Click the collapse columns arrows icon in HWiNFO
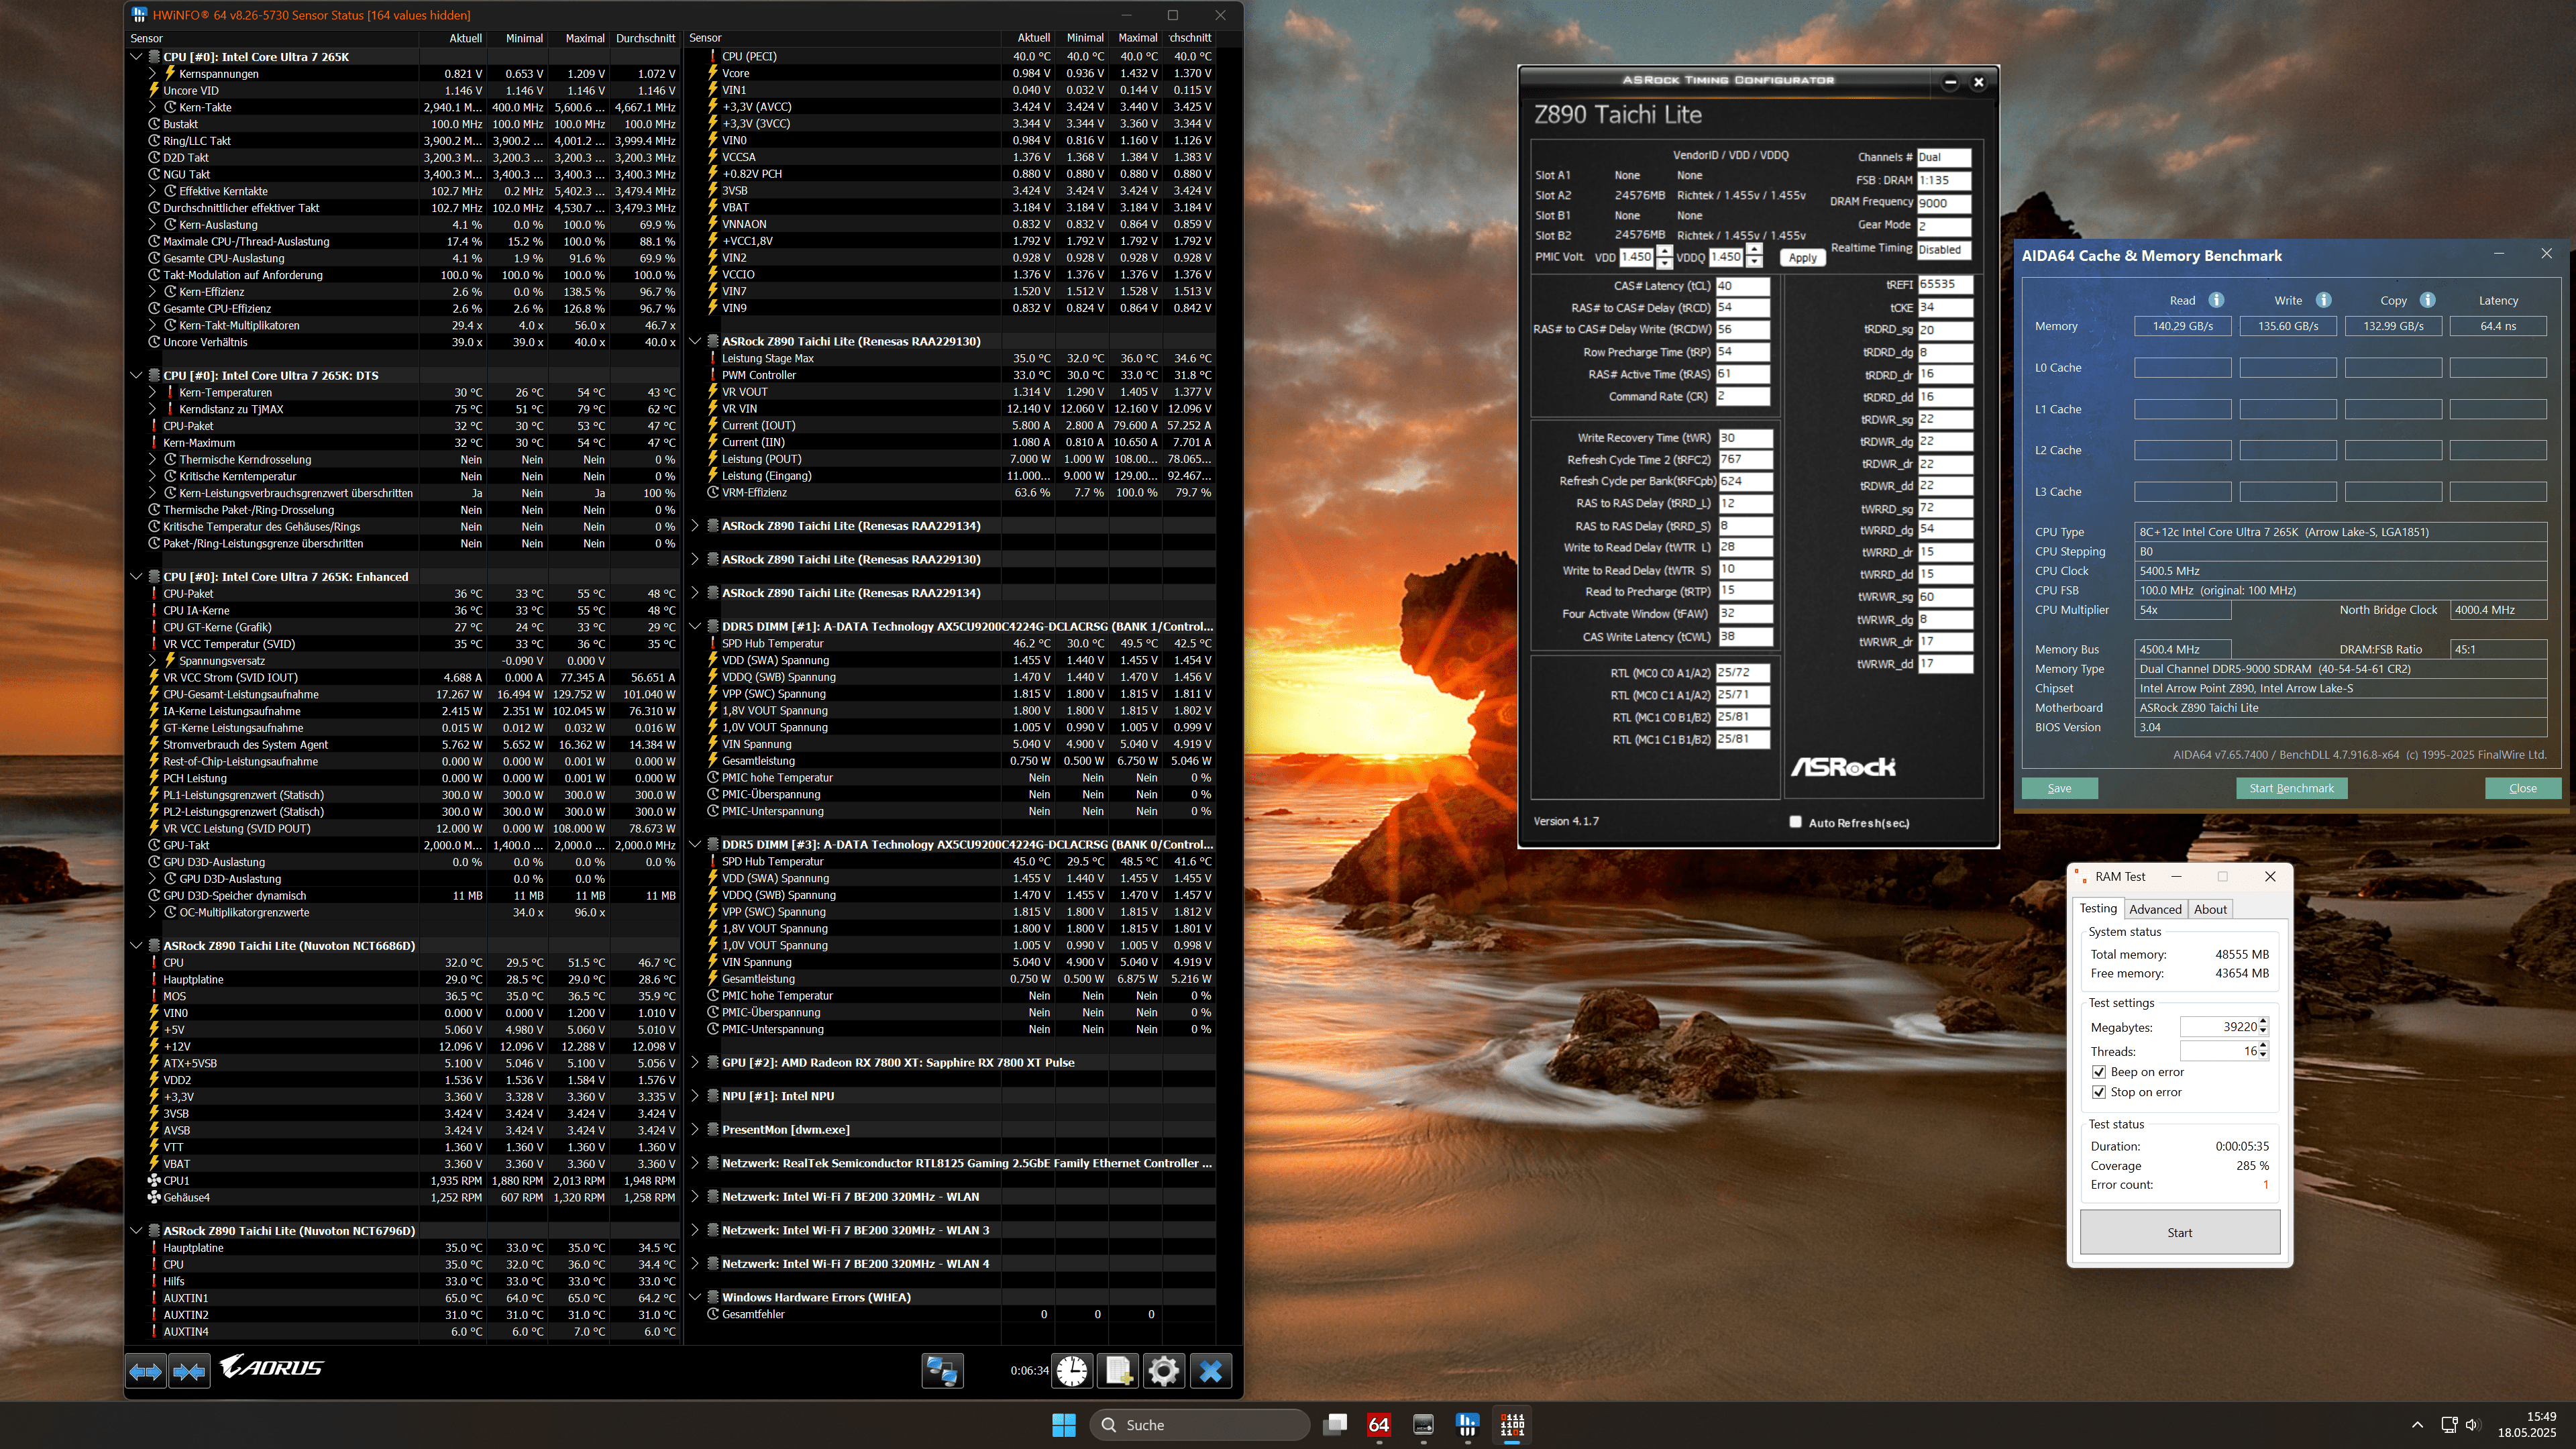The width and height of the screenshot is (2576, 1449). tap(189, 1371)
